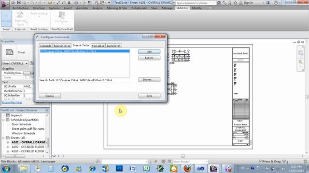309x173 pixels.
Task: Toggle the Press & Drag checkbox
Action: pos(261,161)
